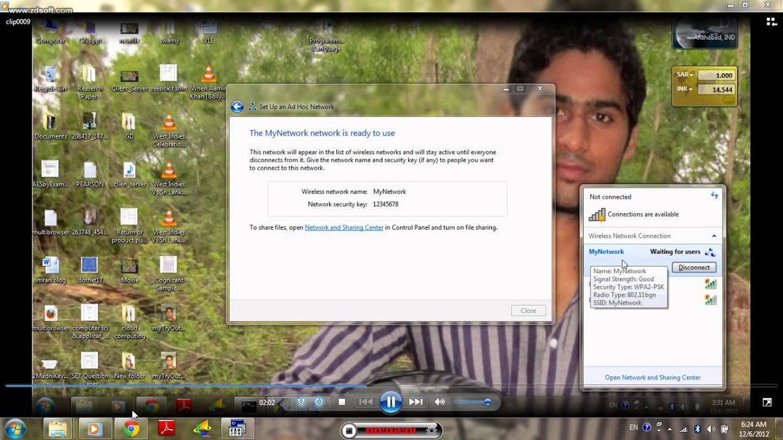The image size is (783, 440).
Task: Click the network signal icon in the bottom system tray
Action: (683, 428)
